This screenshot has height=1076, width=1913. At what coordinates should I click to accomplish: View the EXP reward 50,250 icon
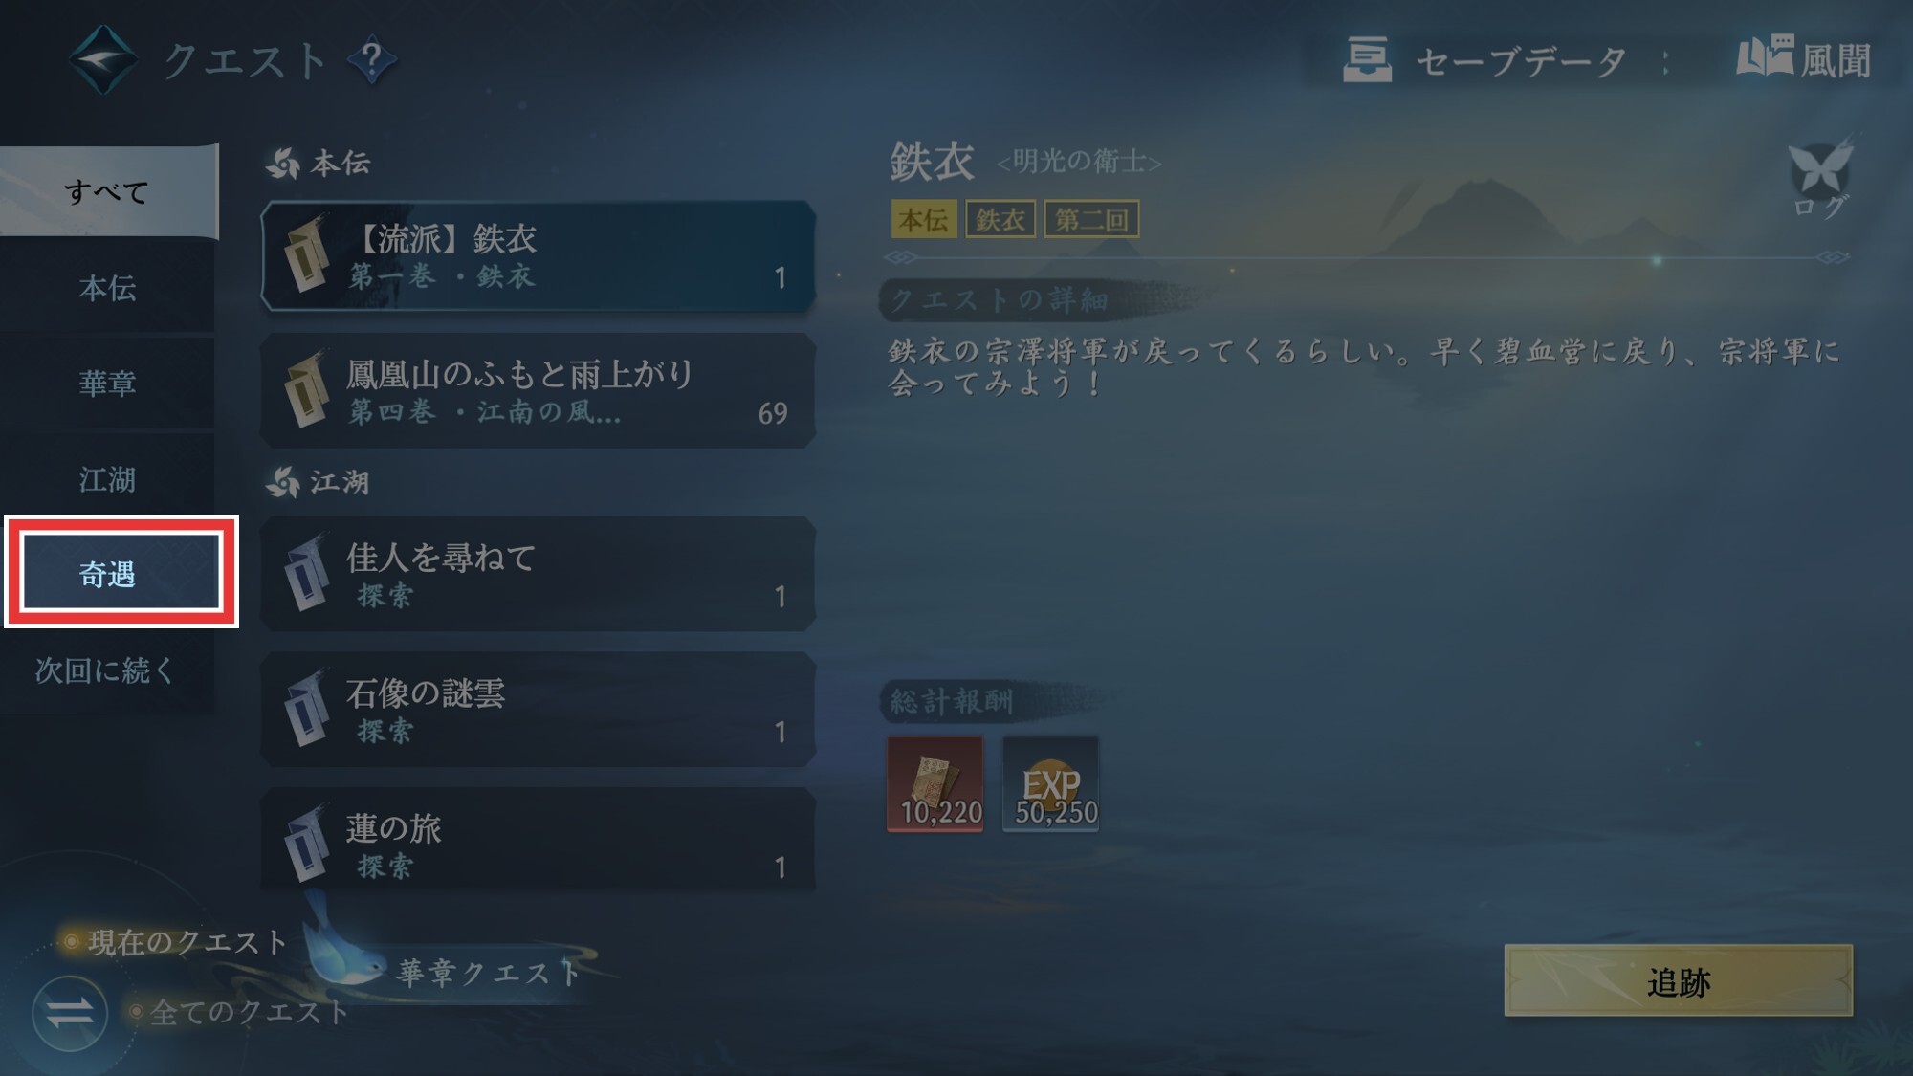click(1050, 783)
